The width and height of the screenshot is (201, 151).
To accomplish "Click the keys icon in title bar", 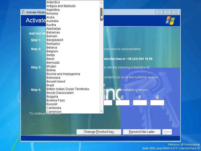I will [23, 12].
